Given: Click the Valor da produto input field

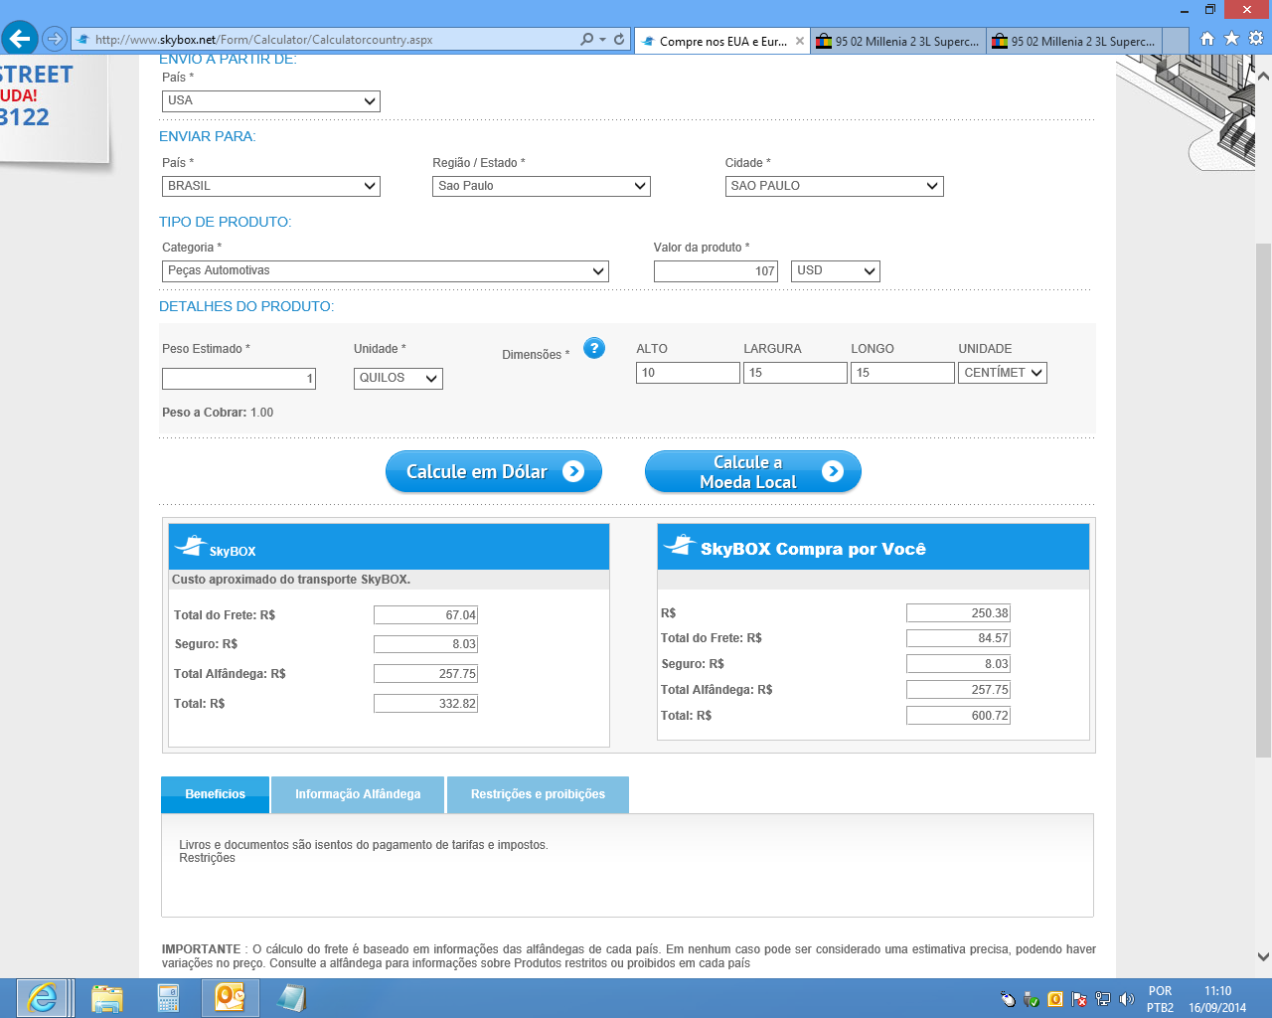Looking at the screenshot, I should point(715,271).
